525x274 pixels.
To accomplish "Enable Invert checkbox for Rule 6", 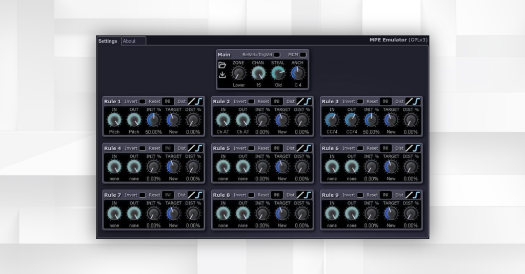I will click(x=360, y=148).
